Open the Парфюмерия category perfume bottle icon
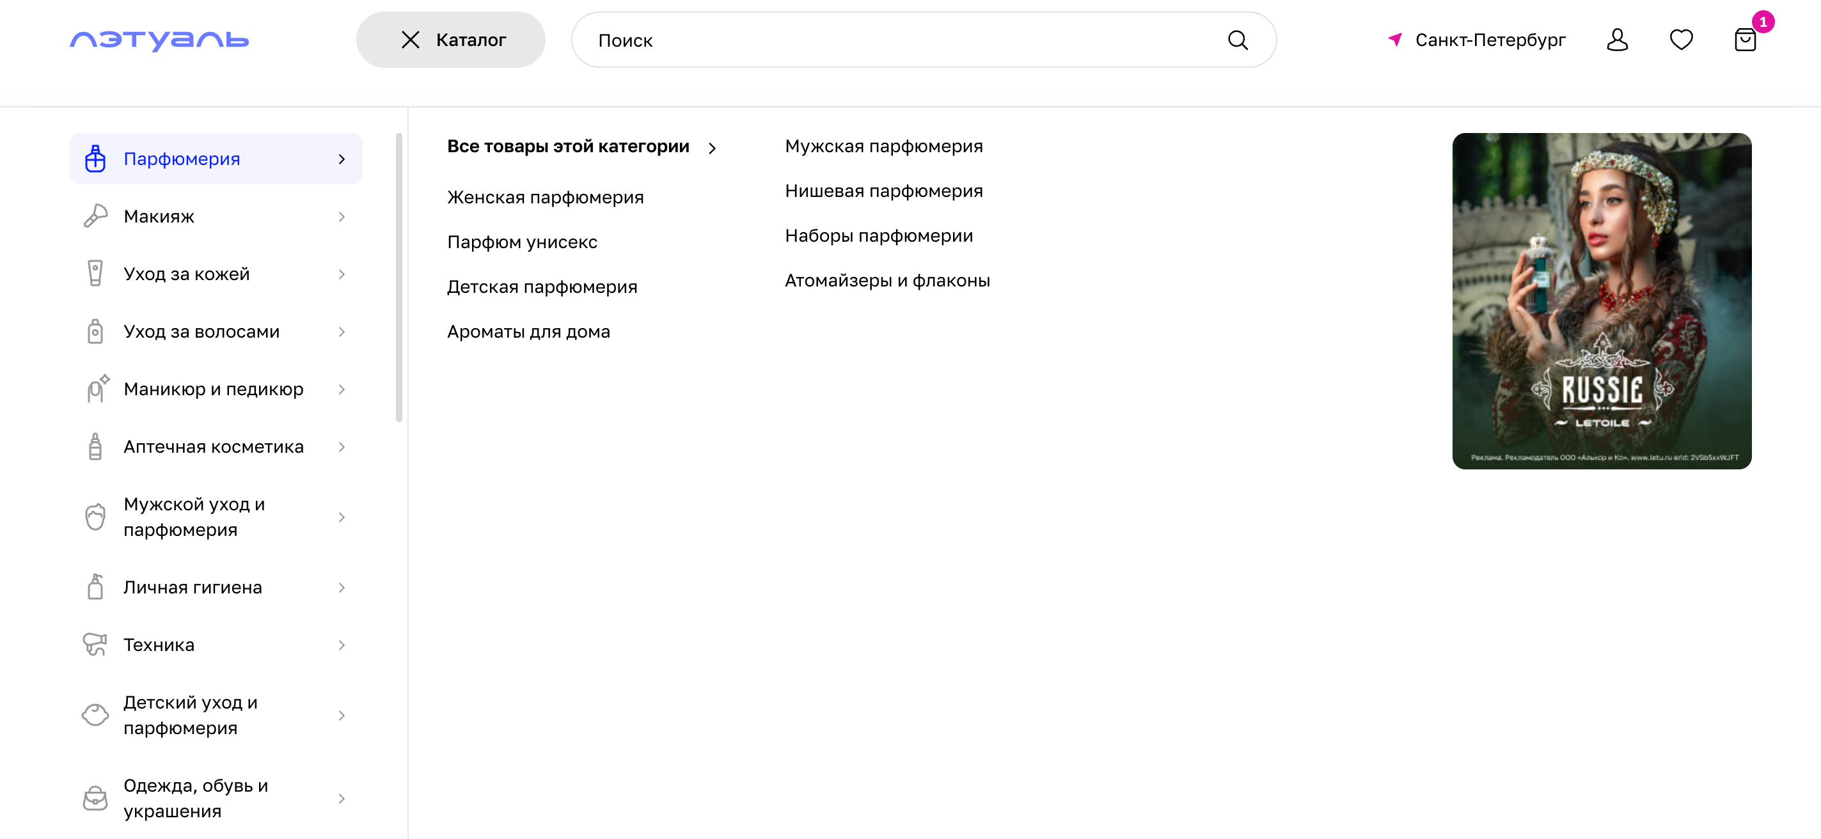Image resolution: width=1821 pixels, height=839 pixels. 95,159
